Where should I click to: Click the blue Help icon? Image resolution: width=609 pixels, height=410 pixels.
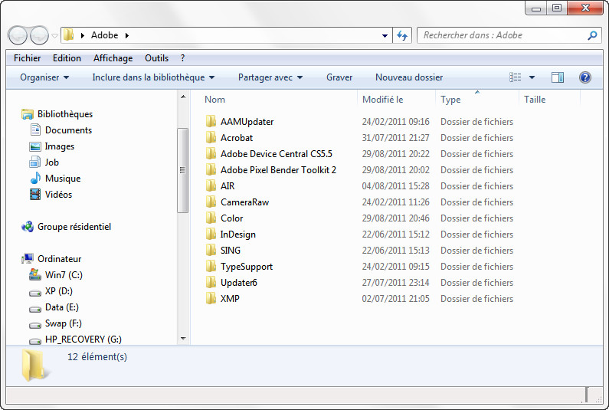585,77
